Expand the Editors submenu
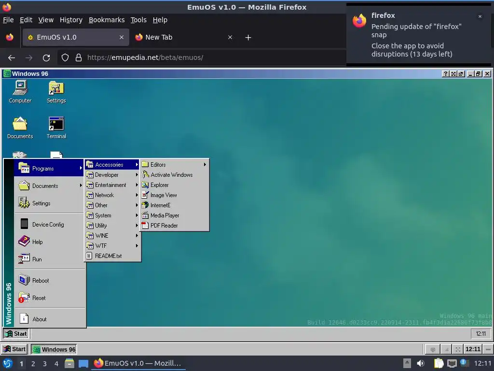This screenshot has height=371, width=494. [x=175, y=165]
